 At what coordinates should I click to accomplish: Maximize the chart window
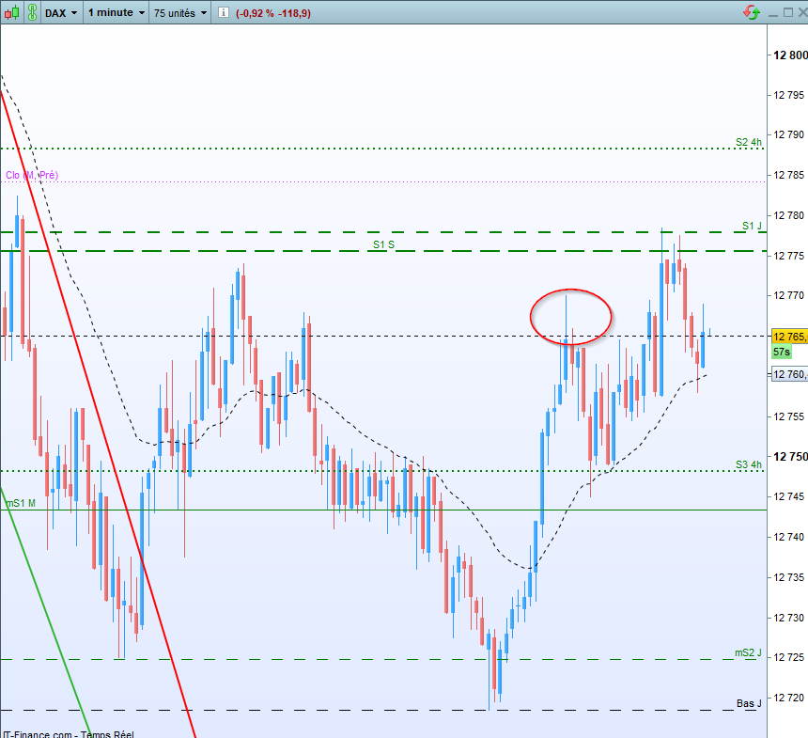point(788,12)
